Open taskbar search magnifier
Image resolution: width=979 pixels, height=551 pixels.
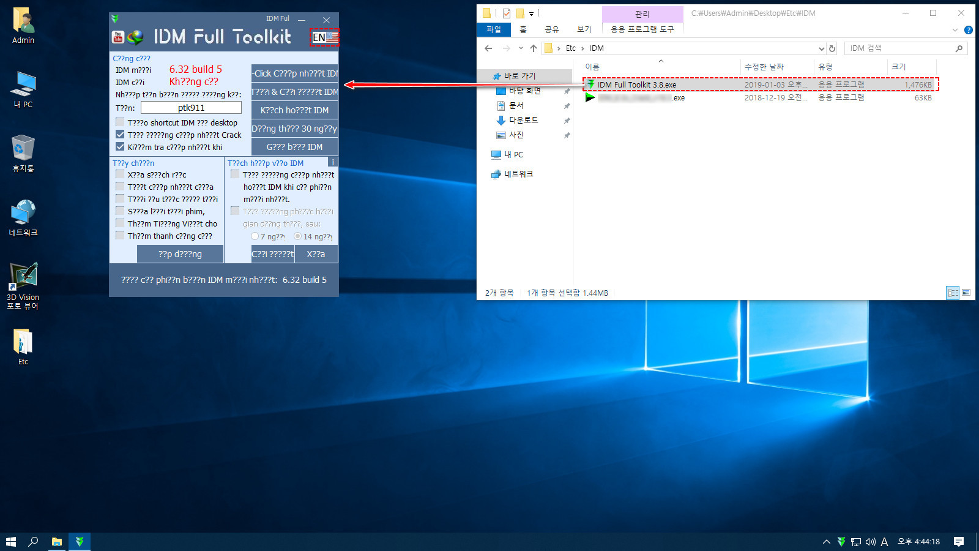coord(33,542)
